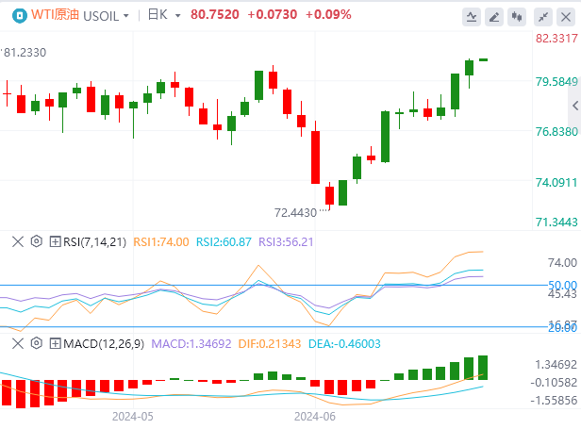Click the 81.2330 high price marker
This screenshot has height=429, width=581.
coord(25,52)
